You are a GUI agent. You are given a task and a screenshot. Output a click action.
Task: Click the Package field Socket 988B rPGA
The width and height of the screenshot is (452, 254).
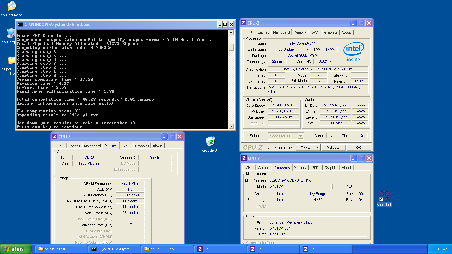coord(302,56)
